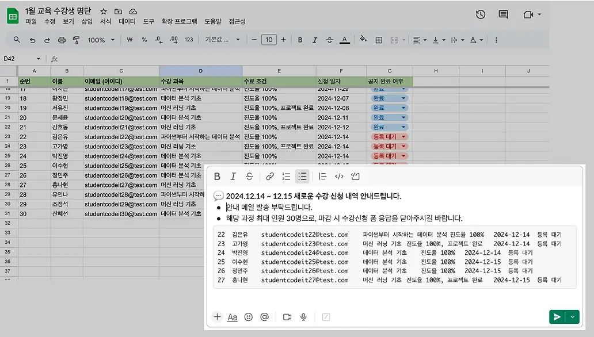Open the spreadsheet comments panel
This screenshot has width=594, height=337.
point(503,14)
